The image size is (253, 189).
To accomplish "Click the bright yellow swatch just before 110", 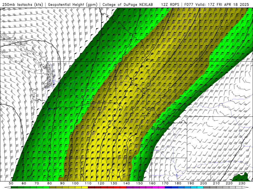I will [85, 187].
